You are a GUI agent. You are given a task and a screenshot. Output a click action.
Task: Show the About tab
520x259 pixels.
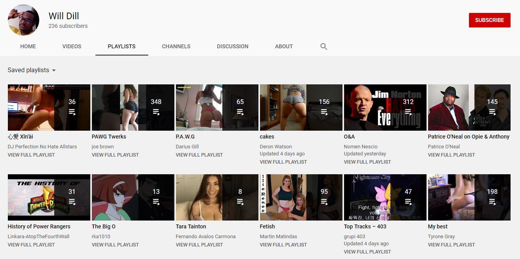click(284, 46)
